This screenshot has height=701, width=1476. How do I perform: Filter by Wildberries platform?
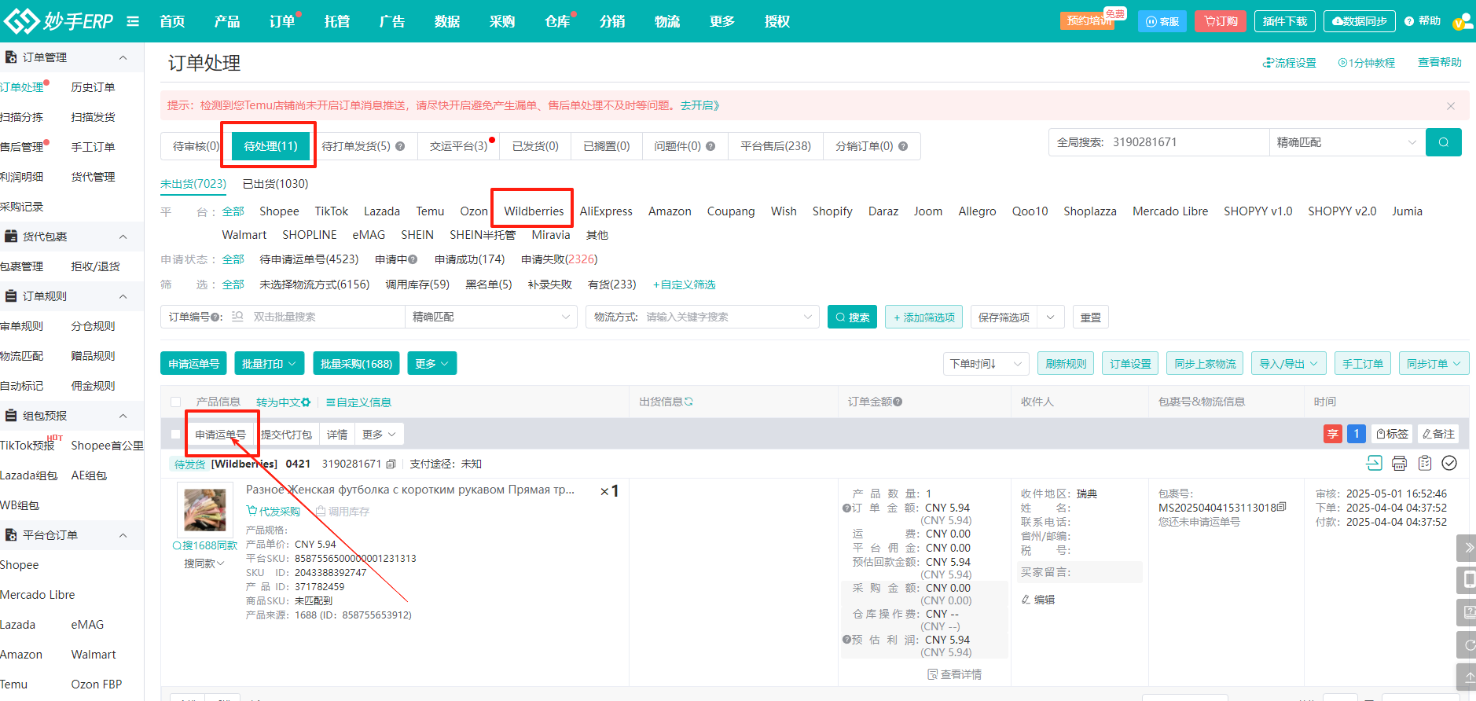534,211
